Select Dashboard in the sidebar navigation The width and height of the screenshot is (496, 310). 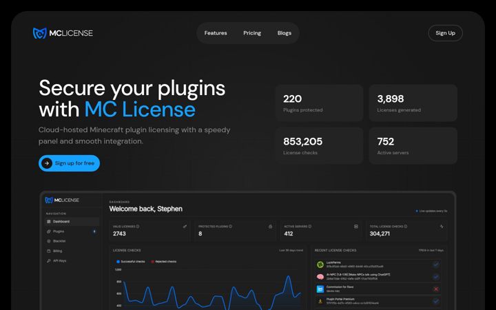pyautogui.click(x=72, y=221)
